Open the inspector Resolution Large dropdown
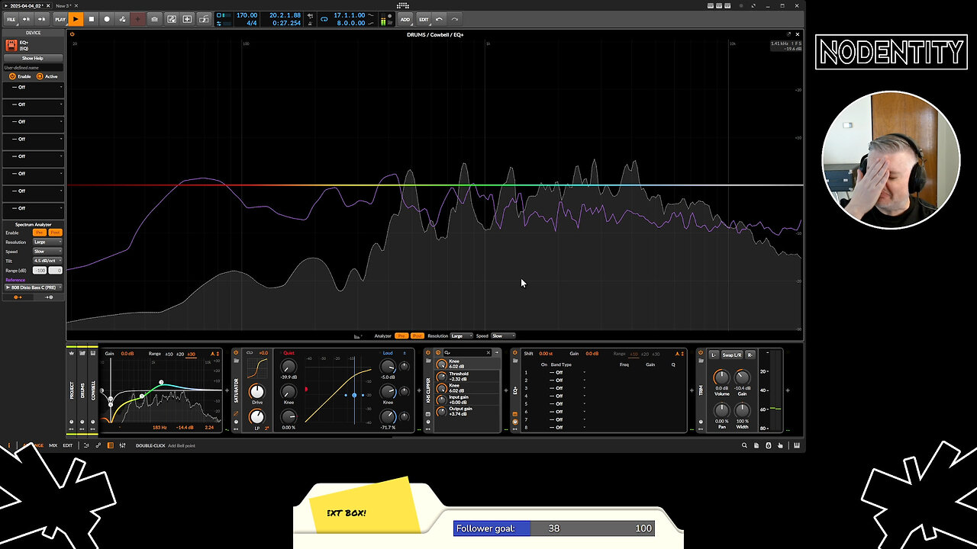Image resolution: width=977 pixels, height=549 pixels. click(47, 242)
